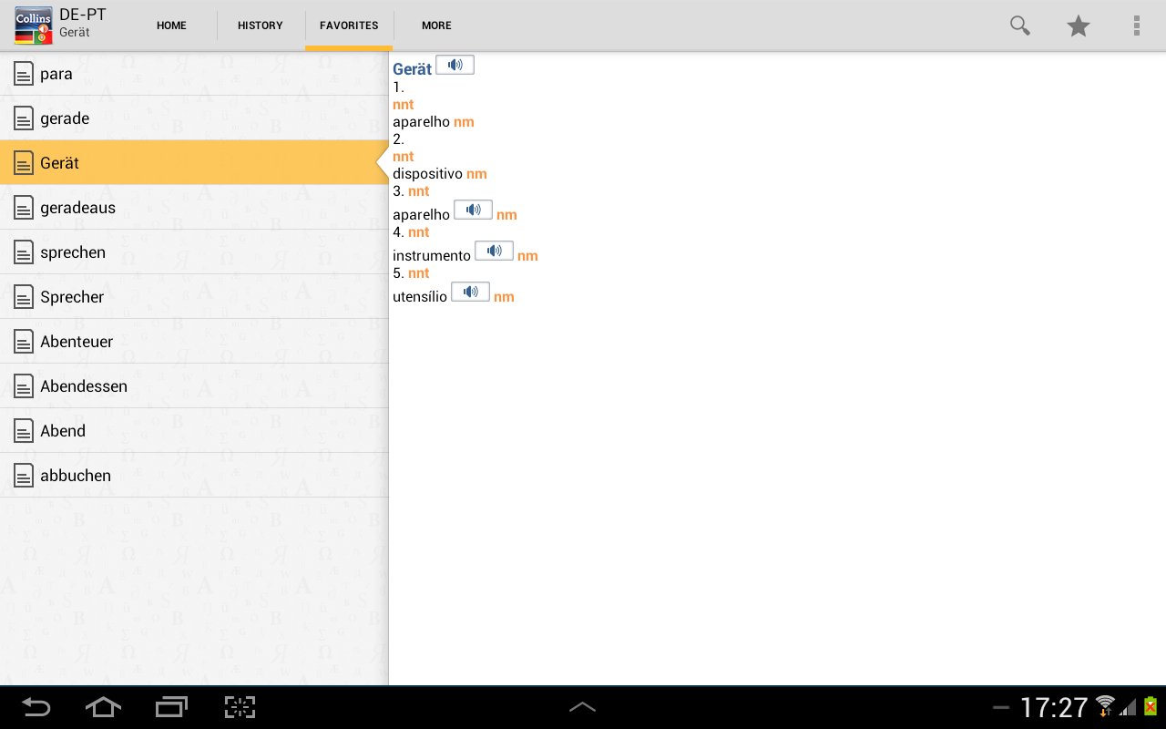The height and width of the screenshot is (729, 1166).
Task: Play audio for instrumento
Action: 494,251
